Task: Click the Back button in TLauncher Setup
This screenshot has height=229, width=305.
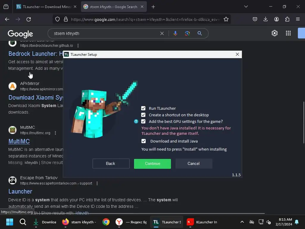Action: [111, 164]
